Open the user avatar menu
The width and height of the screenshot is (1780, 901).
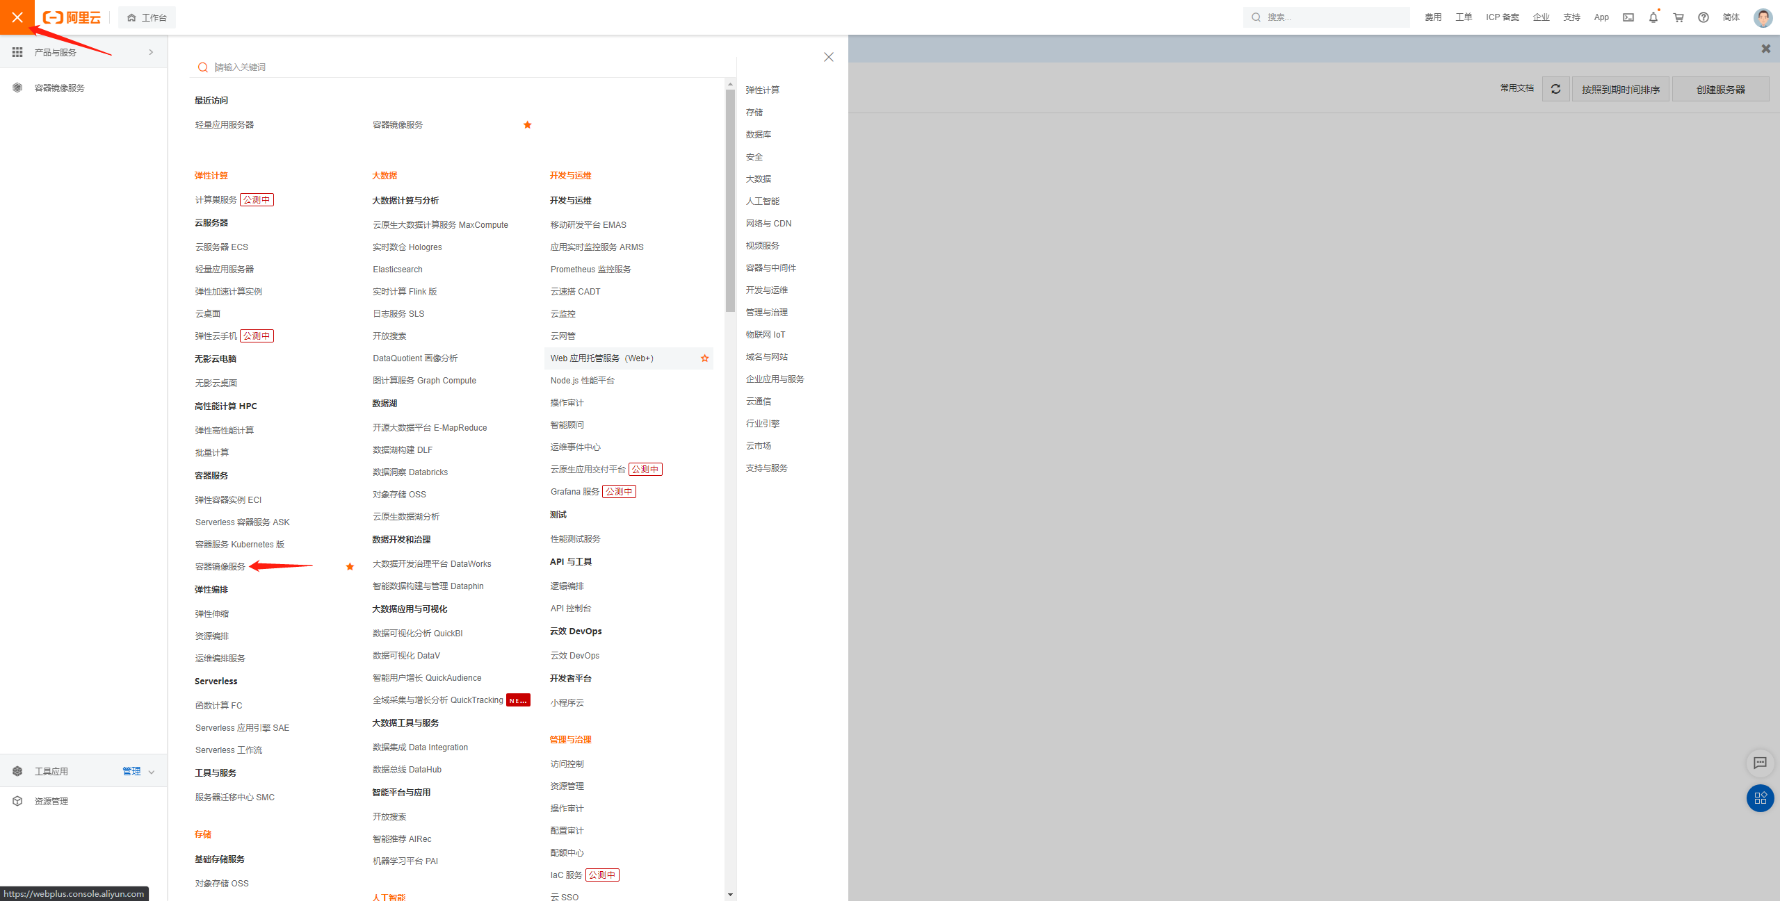coord(1763,17)
